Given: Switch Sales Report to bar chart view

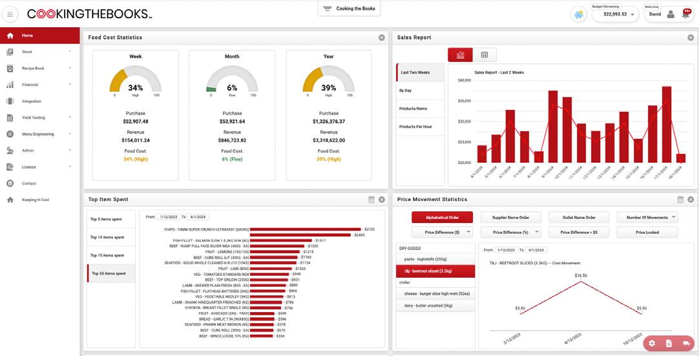Looking at the screenshot, I should click(x=460, y=55).
